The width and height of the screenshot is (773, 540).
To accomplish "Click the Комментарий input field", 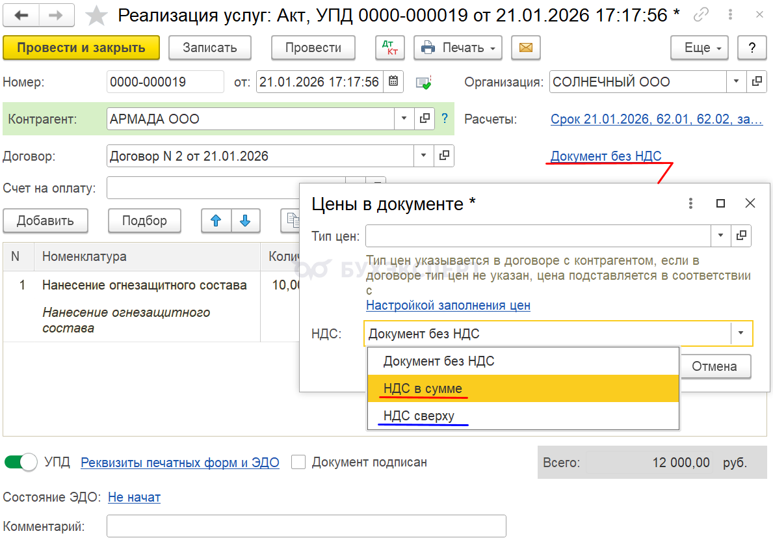I will [306, 526].
